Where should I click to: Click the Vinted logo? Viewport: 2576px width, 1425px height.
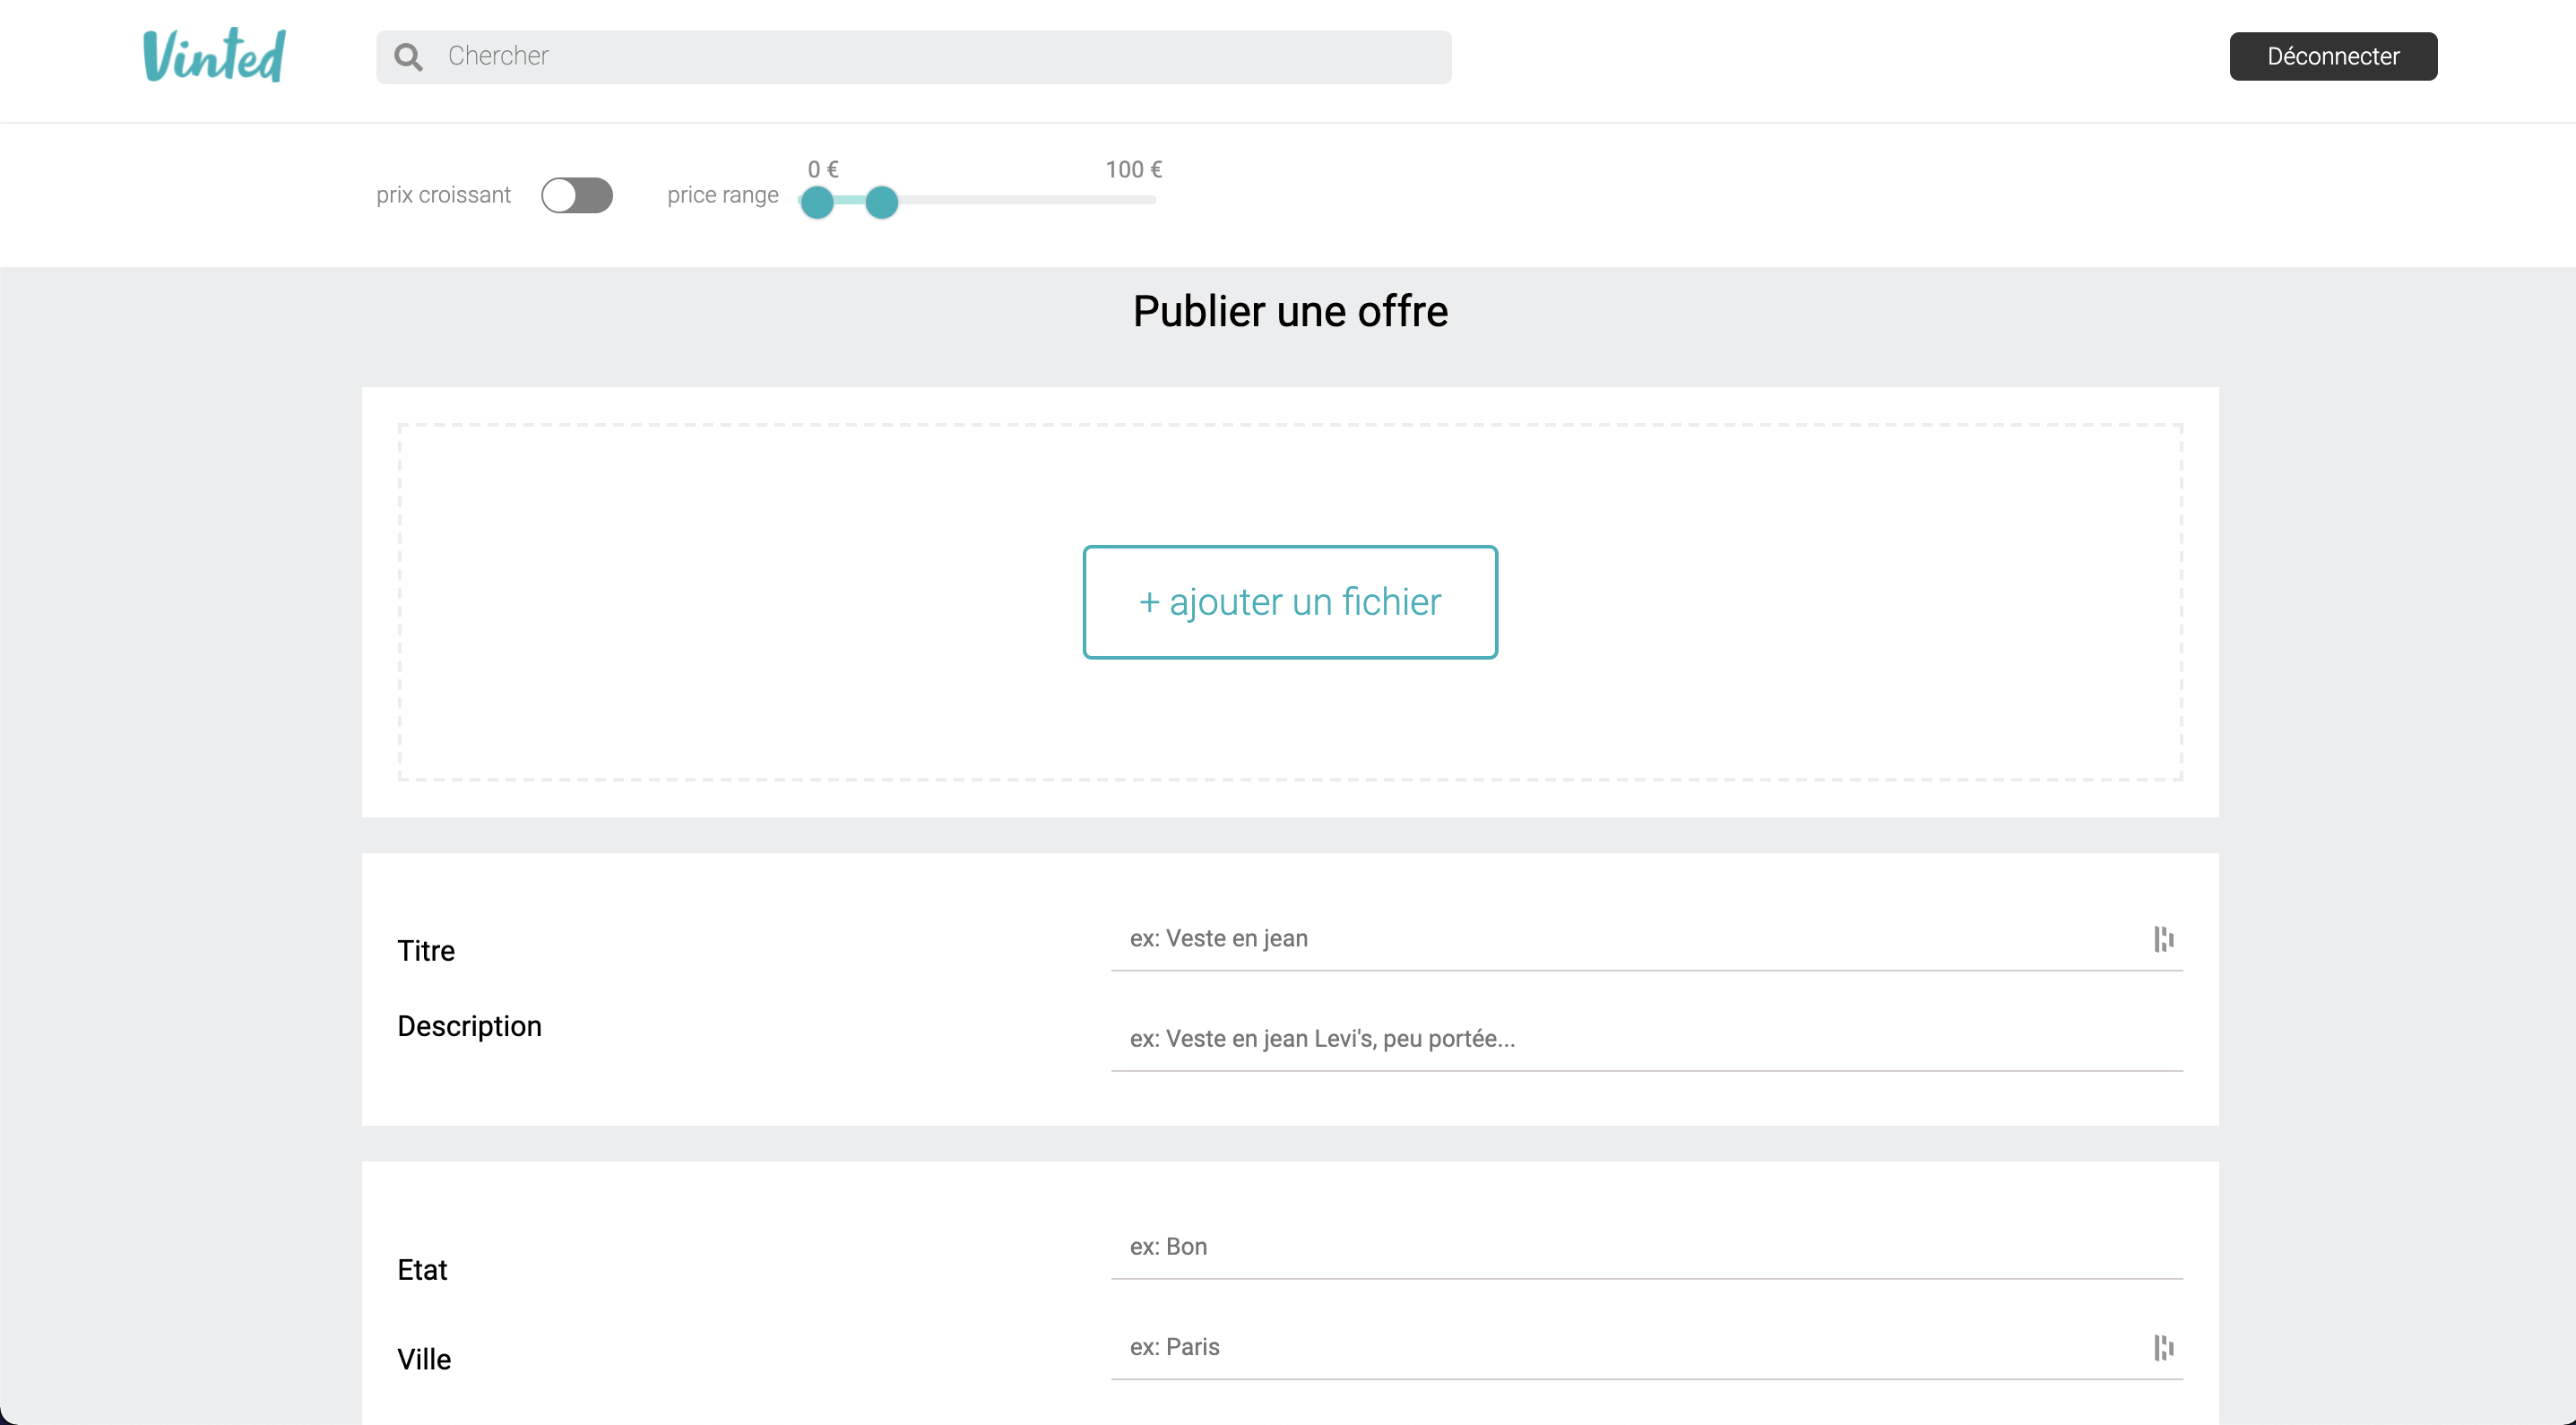pos(213,55)
